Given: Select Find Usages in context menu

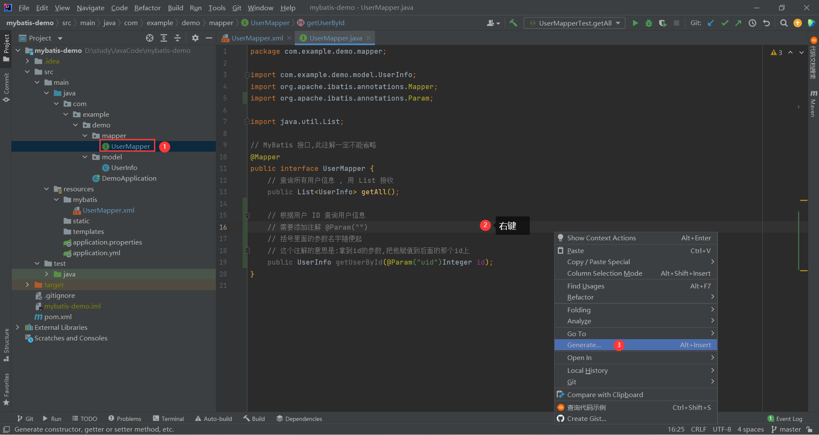Looking at the screenshot, I should click(x=636, y=286).
